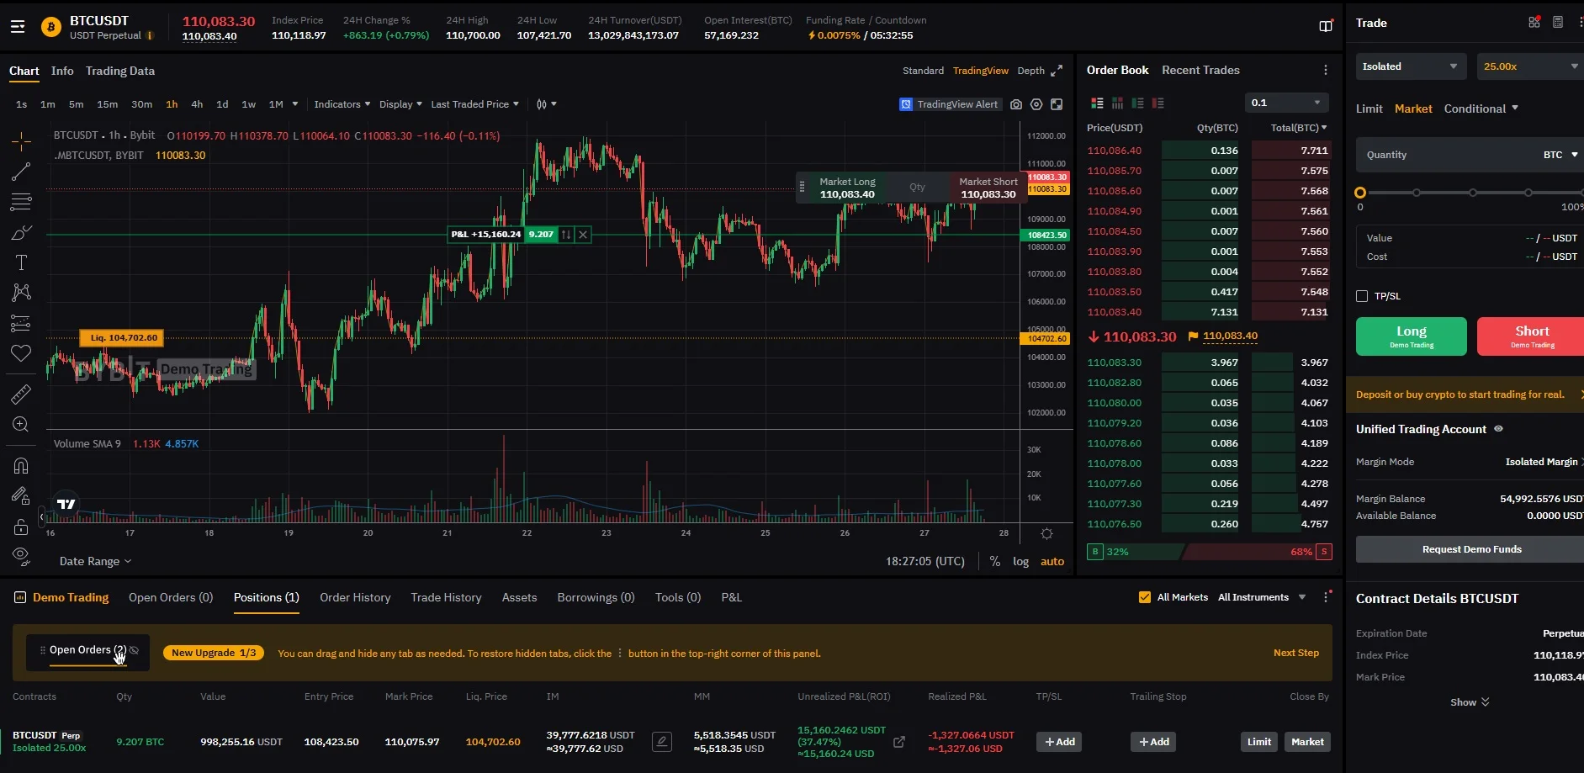This screenshot has width=1584, height=773.
Task: Show both bids and asks order book view
Action: click(x=1097, y=103)
